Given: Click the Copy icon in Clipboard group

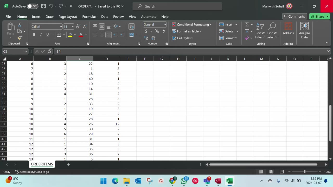Looking at the screenshot, I should [x=20, y=31].
